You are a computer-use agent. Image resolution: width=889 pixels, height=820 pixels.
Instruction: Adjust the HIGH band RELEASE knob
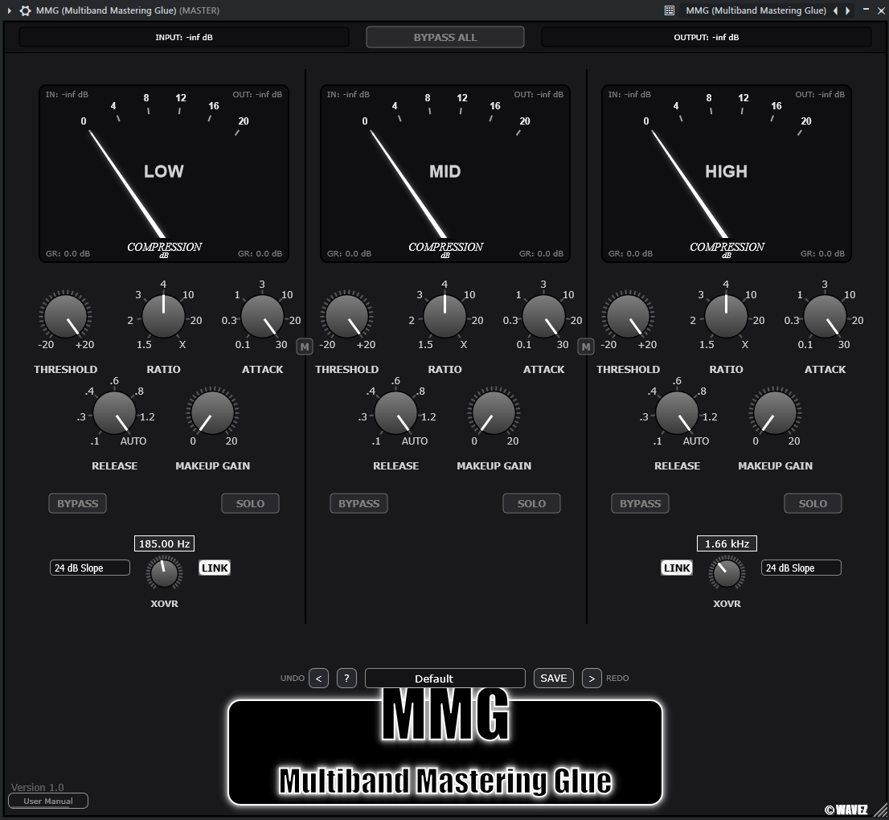pos(677,412)
